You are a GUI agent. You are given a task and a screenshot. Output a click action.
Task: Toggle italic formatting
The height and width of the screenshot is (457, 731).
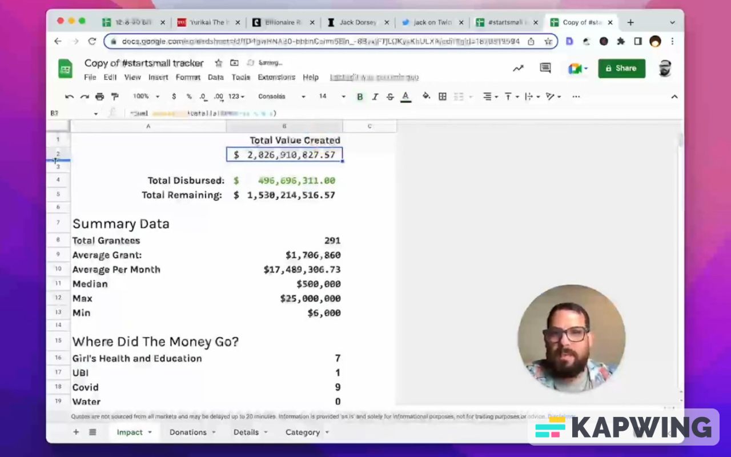[x=375, y=97]
